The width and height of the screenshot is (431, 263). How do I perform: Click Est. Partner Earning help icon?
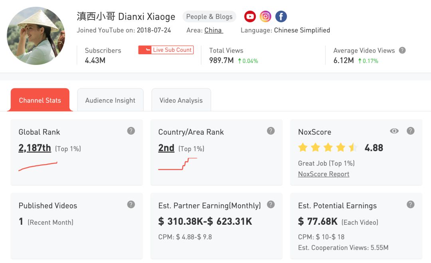(x=271, y=204)
